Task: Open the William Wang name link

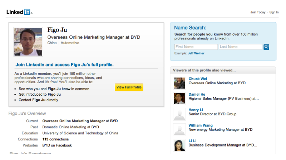Action: [x=201, y=126]
